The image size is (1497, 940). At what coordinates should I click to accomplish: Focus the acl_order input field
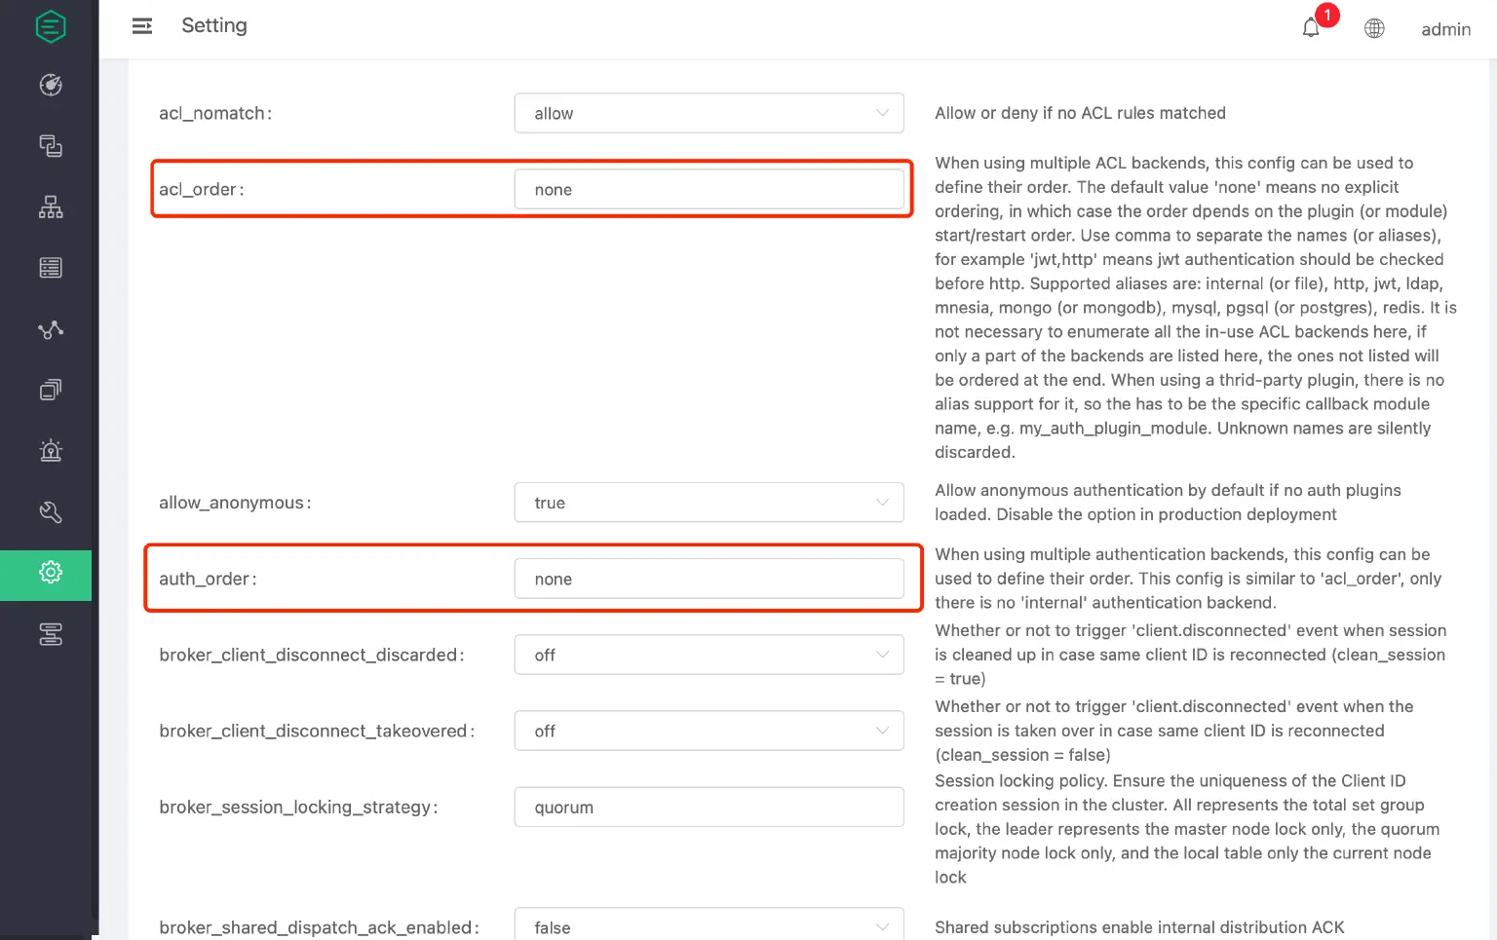click(x=709, y=189)
